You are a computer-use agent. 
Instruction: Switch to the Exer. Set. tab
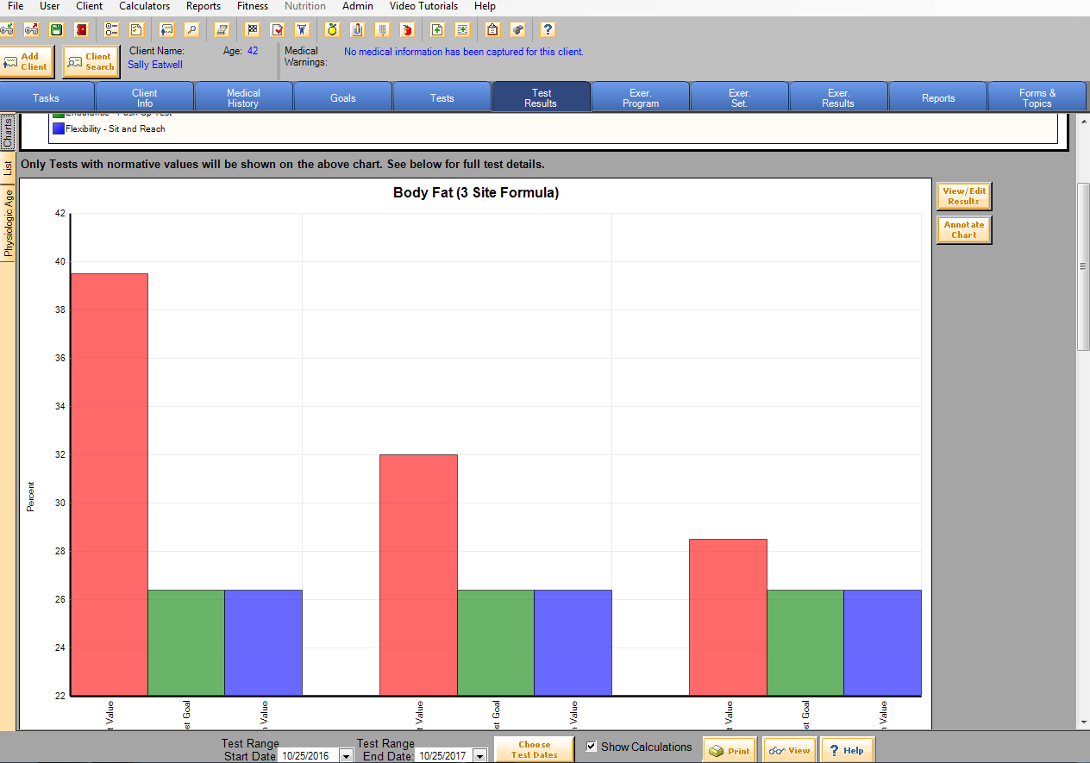(x=739, y=97)
